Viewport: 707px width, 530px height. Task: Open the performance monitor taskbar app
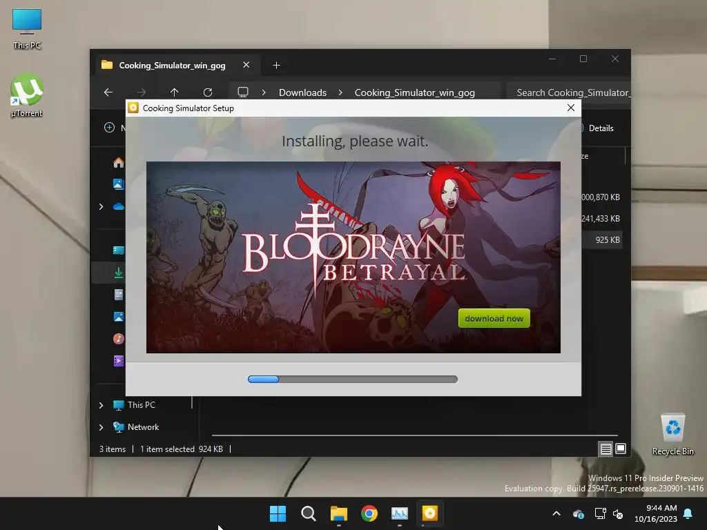400,513
